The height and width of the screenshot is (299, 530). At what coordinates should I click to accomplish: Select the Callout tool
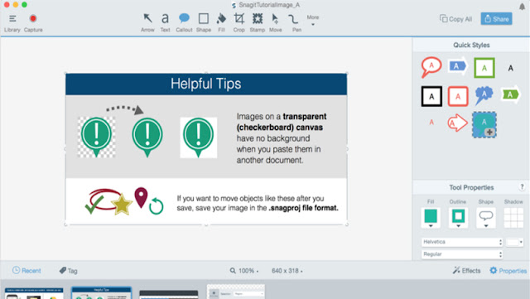pyautogui.click(x=184, y=23)
